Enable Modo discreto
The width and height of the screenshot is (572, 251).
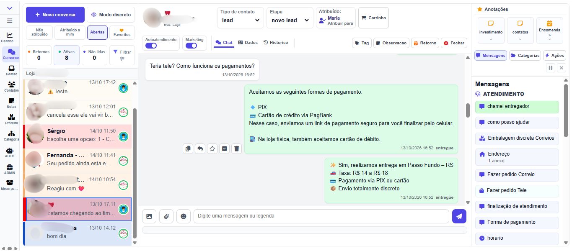point(111,15)
